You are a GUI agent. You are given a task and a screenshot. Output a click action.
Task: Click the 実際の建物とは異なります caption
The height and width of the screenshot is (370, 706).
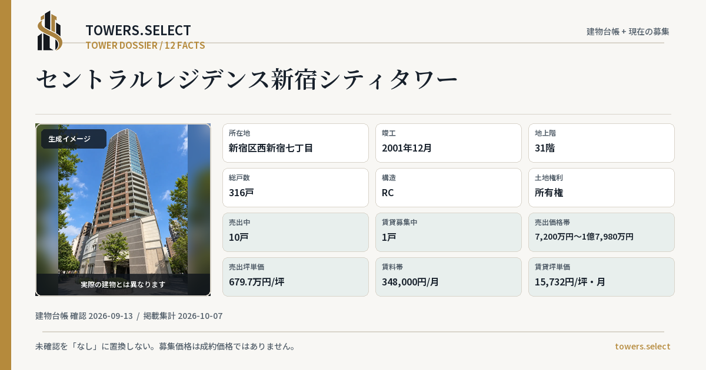click(123, 284)
